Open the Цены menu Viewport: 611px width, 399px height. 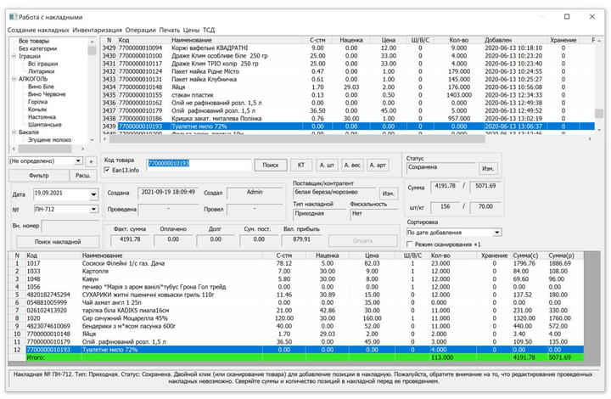pyautogui.click(x=191, y=30)
